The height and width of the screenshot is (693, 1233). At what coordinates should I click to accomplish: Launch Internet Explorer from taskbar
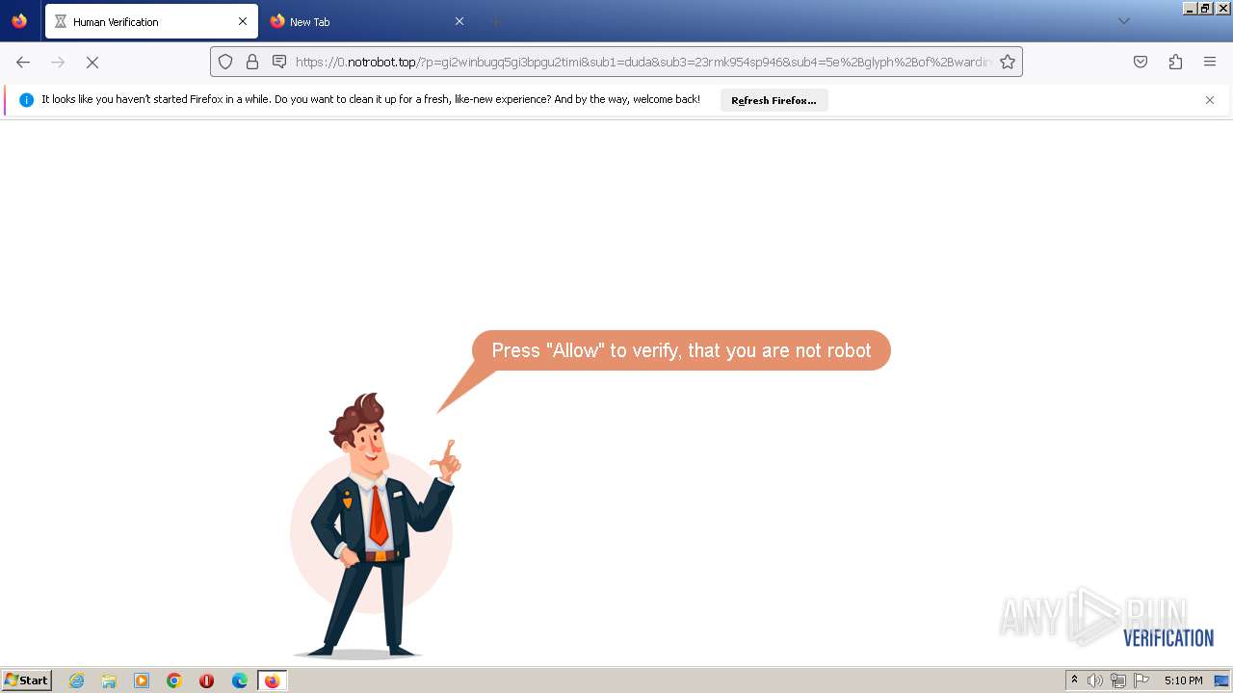[76, 680]
